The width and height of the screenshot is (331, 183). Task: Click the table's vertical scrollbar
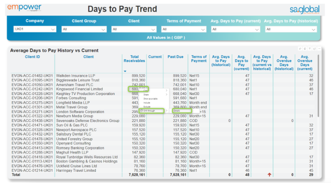click(x=319, y=85)
